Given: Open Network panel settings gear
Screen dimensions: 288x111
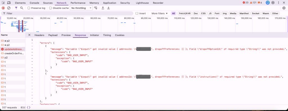Looking at the screenshot, I should [x=284, y=8].
